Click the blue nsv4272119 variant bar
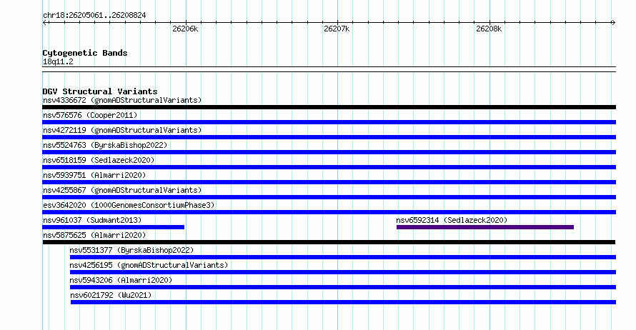636x330 pixels. click(x=329, y=137)
